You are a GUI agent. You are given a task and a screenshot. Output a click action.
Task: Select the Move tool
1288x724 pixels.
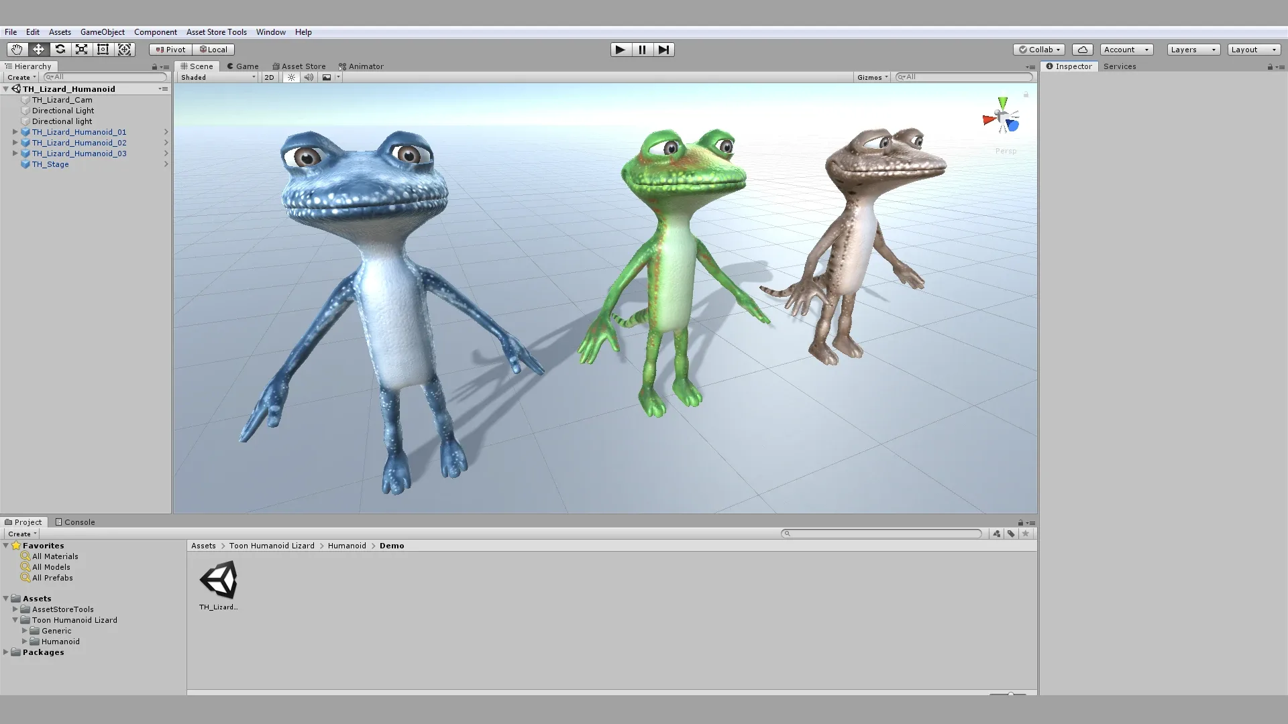click(x=38, y=50)
